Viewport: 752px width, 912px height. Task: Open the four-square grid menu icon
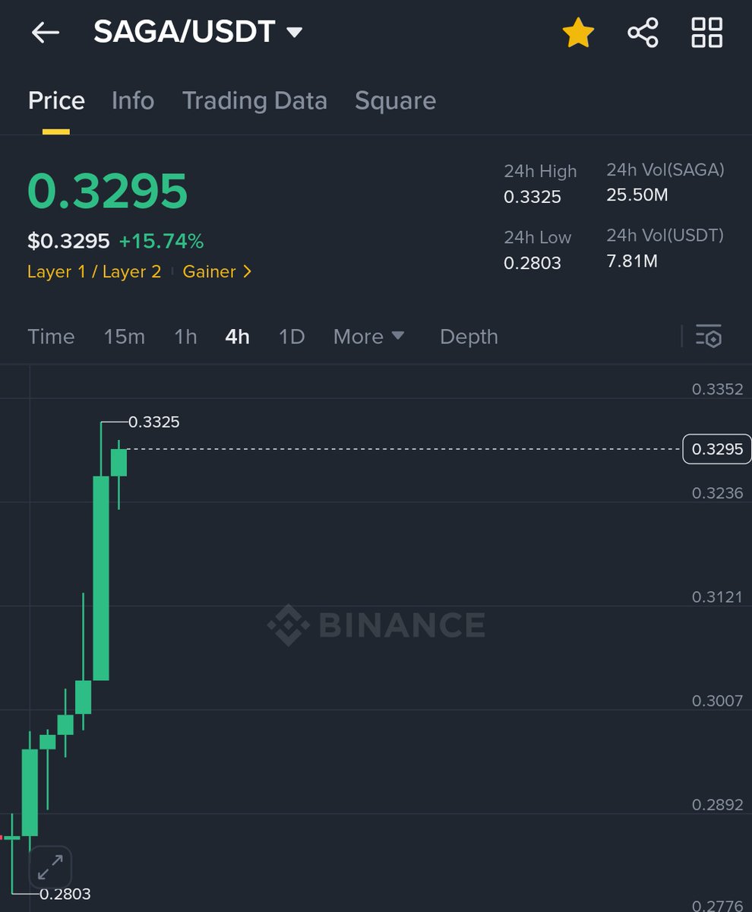point(706,33)
